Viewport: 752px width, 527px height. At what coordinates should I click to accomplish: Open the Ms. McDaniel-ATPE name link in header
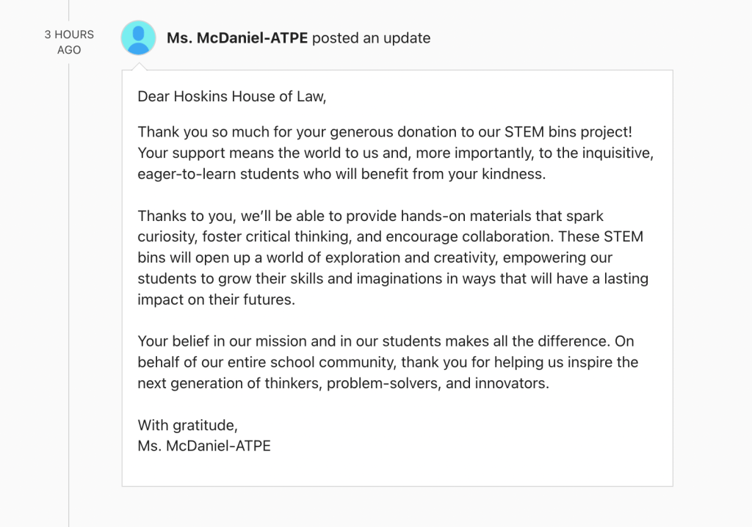[x=236, y=38]
